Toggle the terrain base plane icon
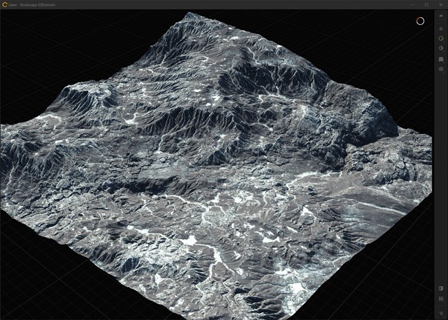This screenshot has height=320, width=448. 441,59
